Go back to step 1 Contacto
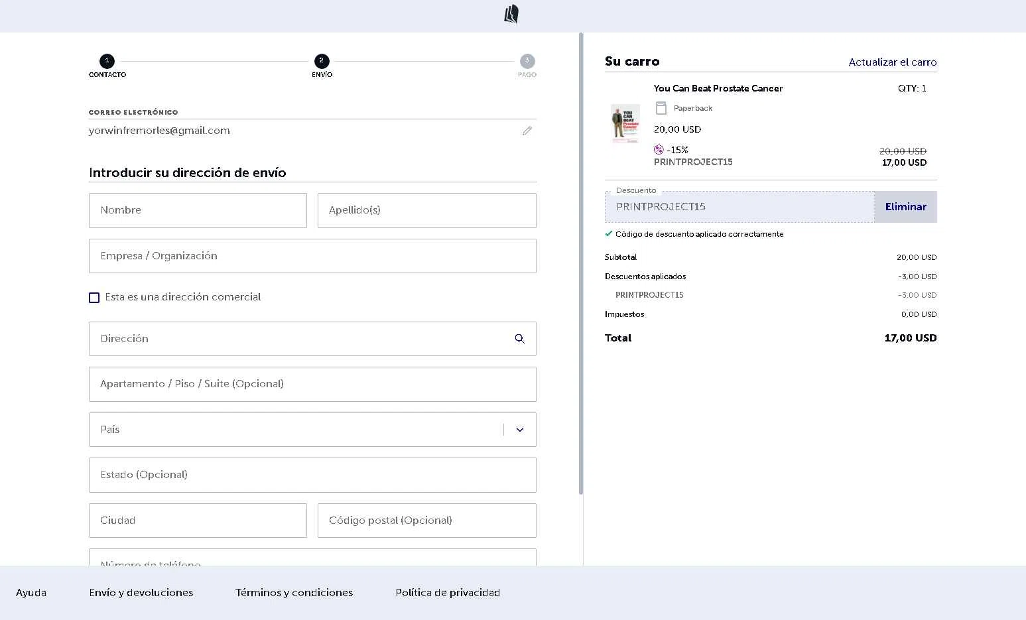1026x620 pixels. click(x=107, y=61)
